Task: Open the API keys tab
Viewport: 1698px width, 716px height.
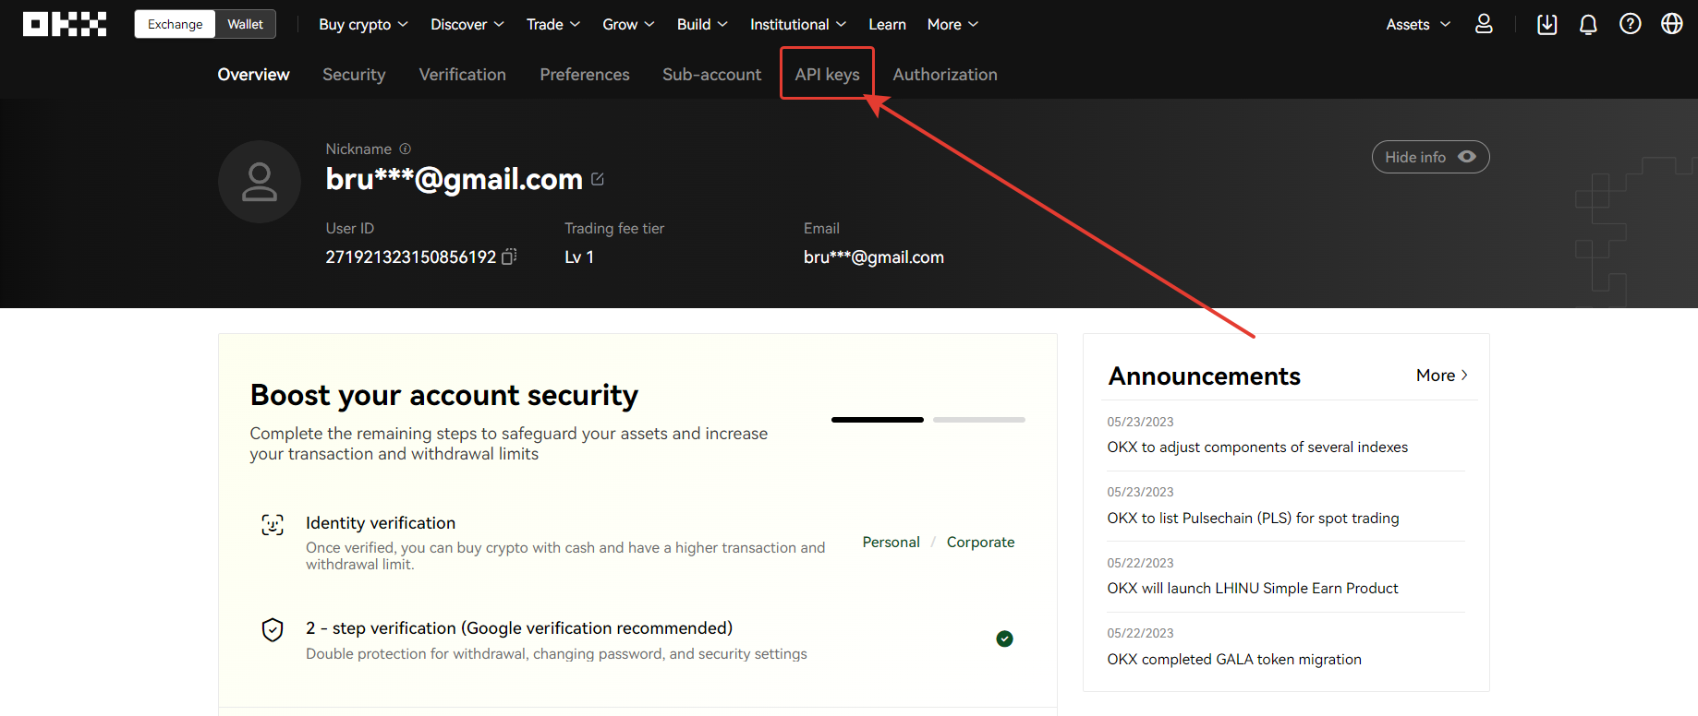Action: pyautogui.click(x=827, y=75)
